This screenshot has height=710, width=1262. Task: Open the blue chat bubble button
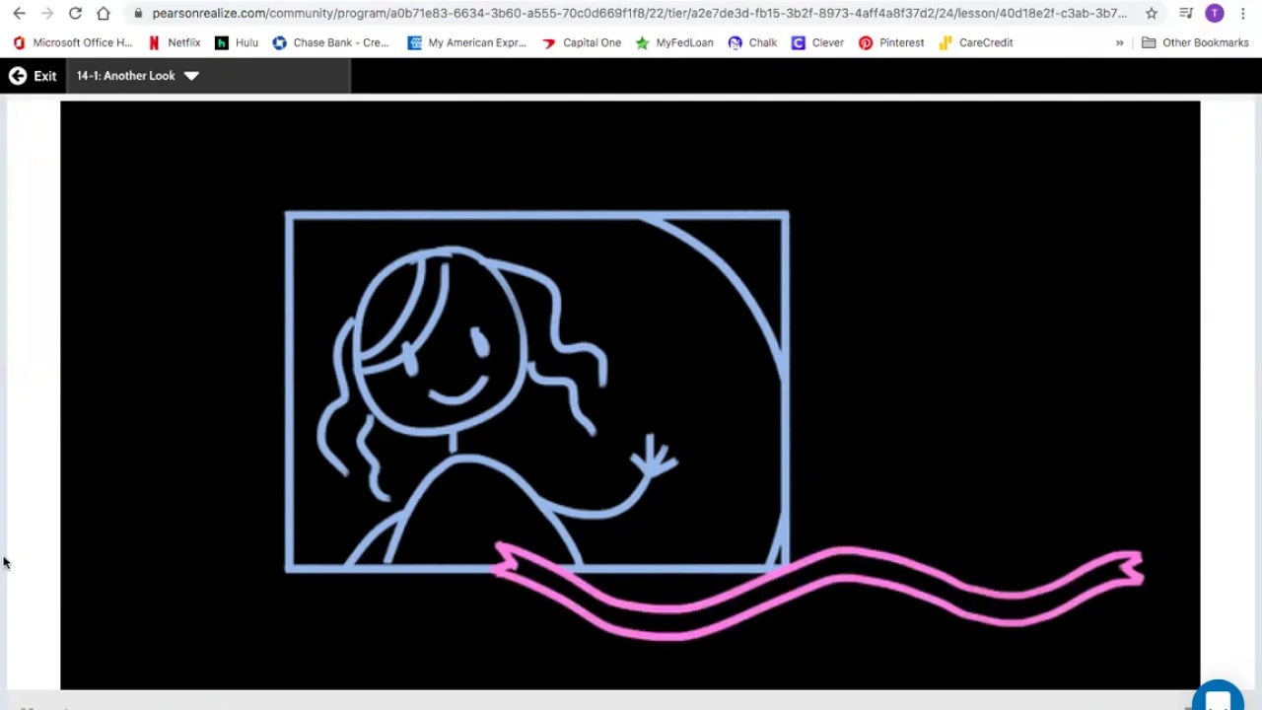click(1218, 696)
